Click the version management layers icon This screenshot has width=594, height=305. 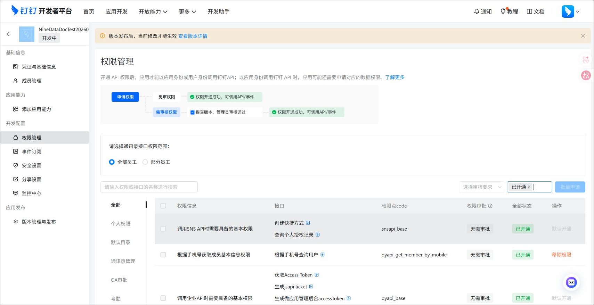click(x=15, y=222)
